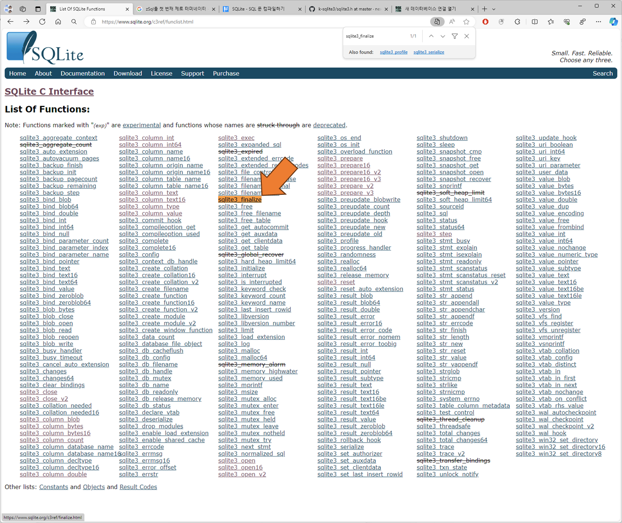Viewport: 622px width, 523px height.
Task: Add this page to favorites with the star
Action: (x=466, y=22)
